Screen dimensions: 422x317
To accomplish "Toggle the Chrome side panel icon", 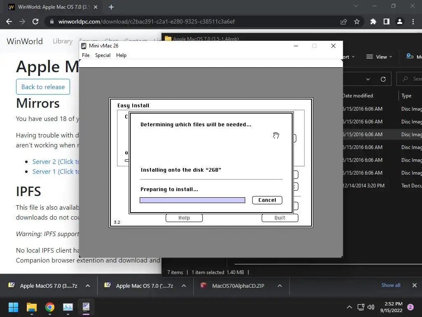I will click(x=387, y=21).
